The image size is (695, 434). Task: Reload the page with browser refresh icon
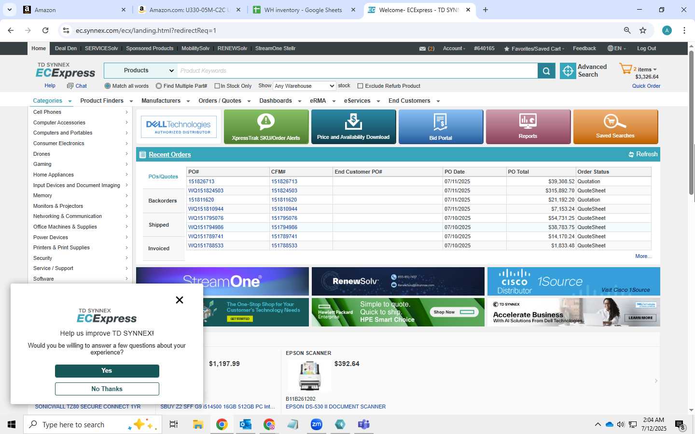click(x=45, y=30)
